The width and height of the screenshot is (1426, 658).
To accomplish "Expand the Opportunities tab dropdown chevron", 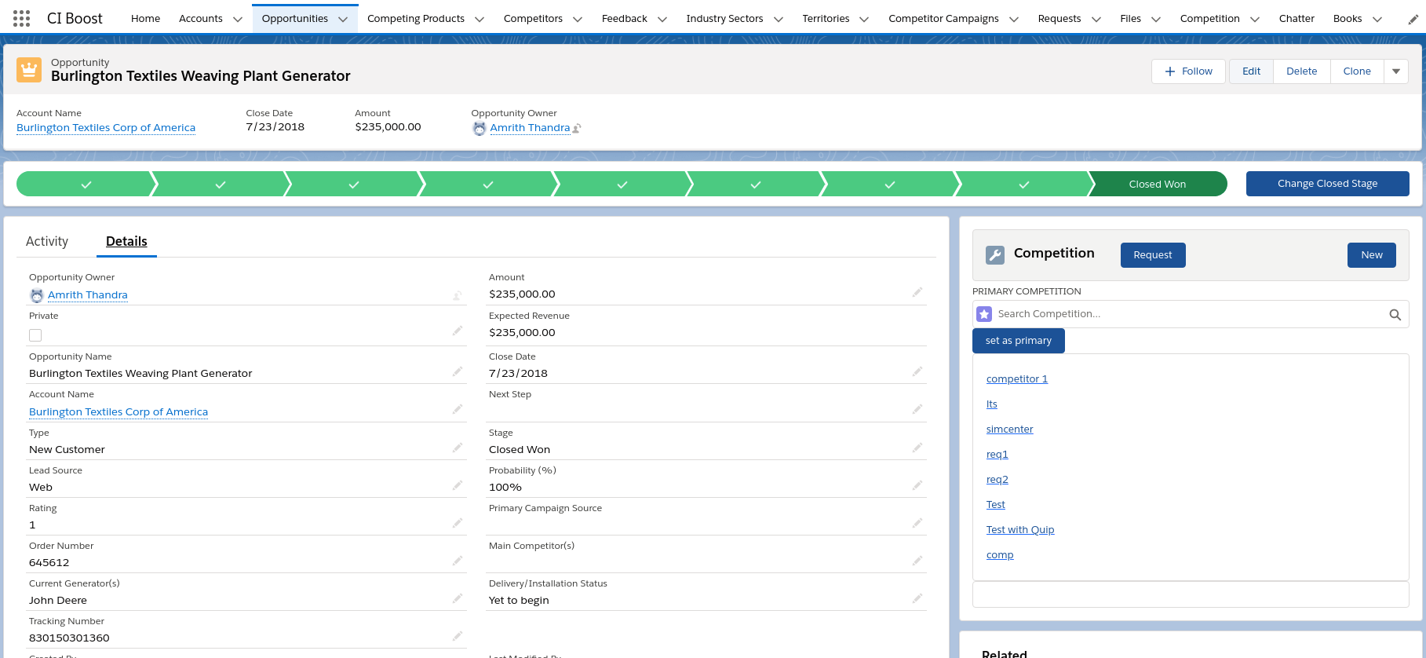I will (343, 19).
